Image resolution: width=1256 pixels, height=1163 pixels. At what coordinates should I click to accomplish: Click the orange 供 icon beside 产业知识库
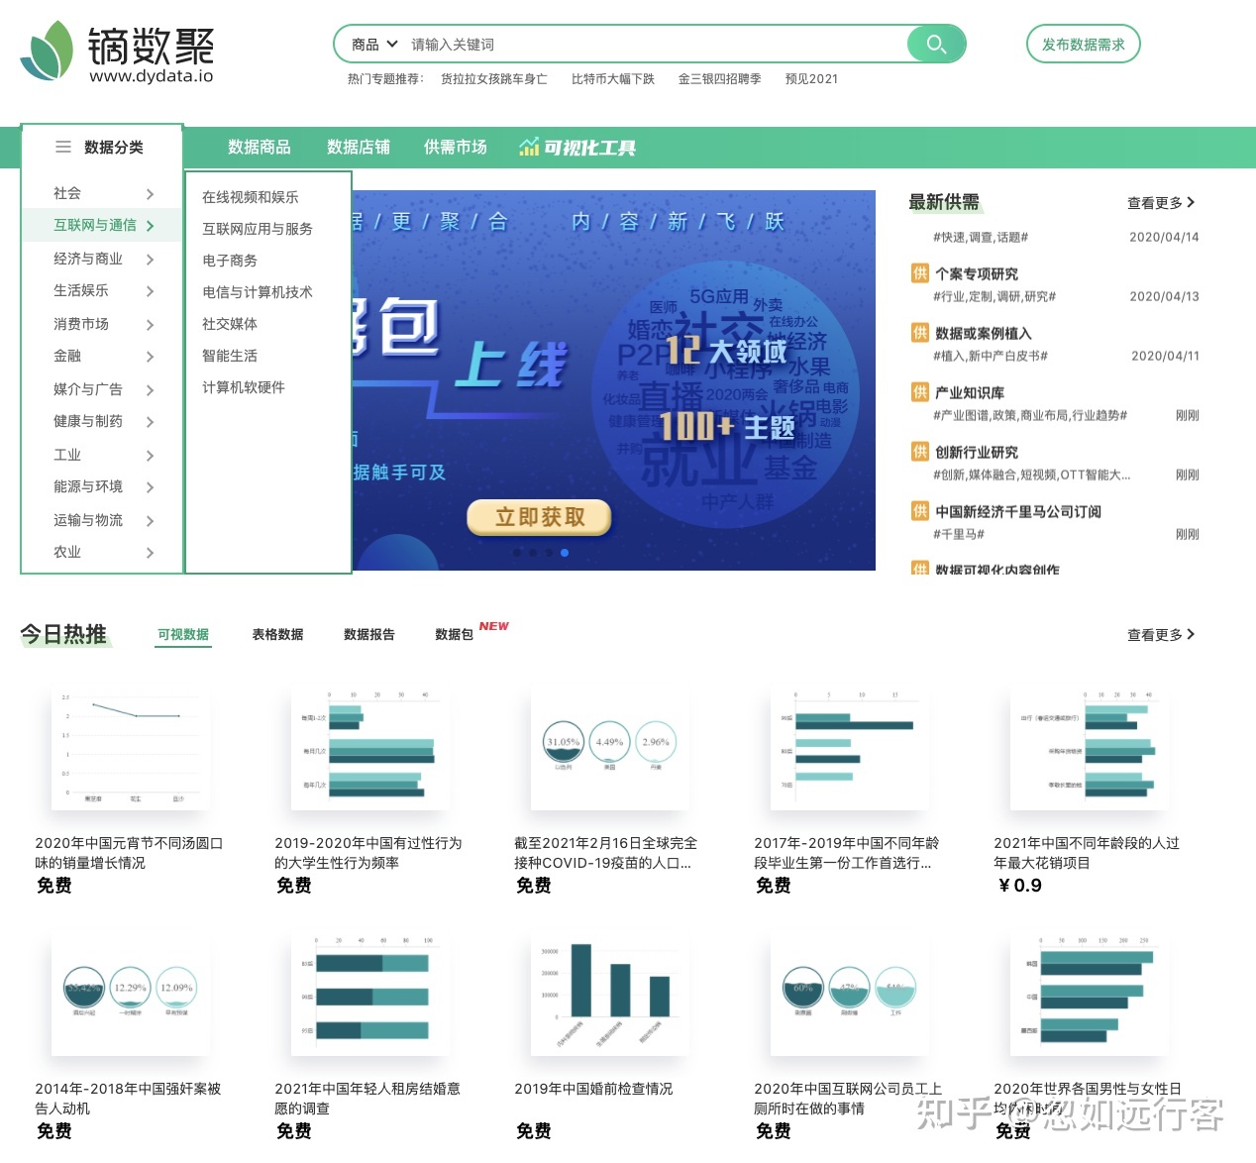coord(919,392)
